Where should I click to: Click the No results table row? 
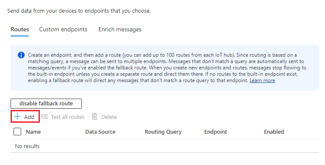tap(165, 146)
